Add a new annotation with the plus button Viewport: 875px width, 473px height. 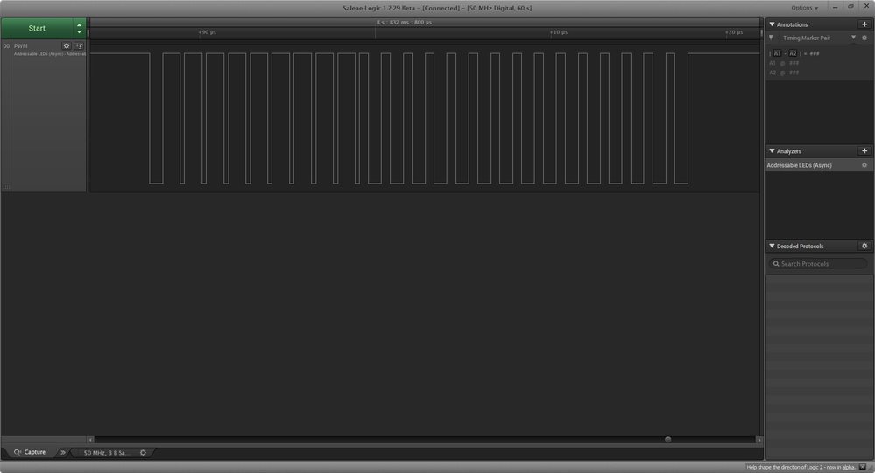pos(864,24)
